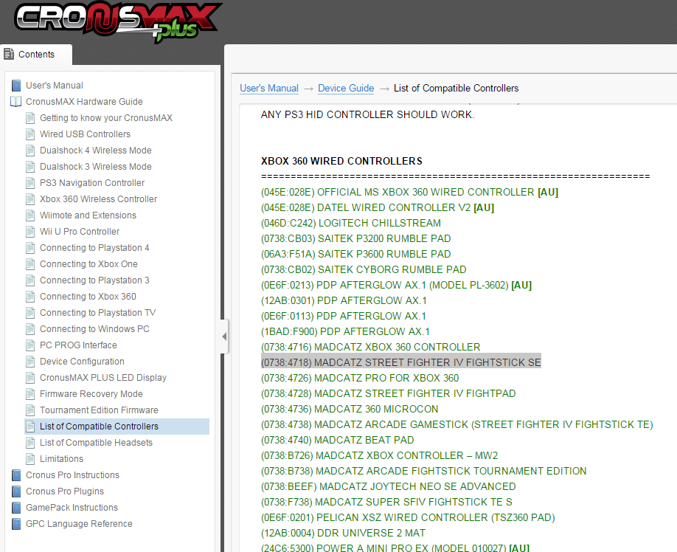Open Xbox 360 Wireless Controller topic

(98, 199)
